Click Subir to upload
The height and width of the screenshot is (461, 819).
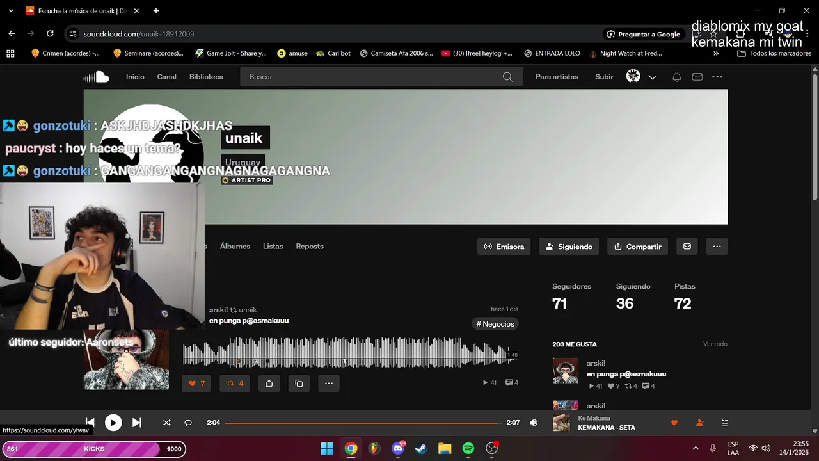[604, 77]
